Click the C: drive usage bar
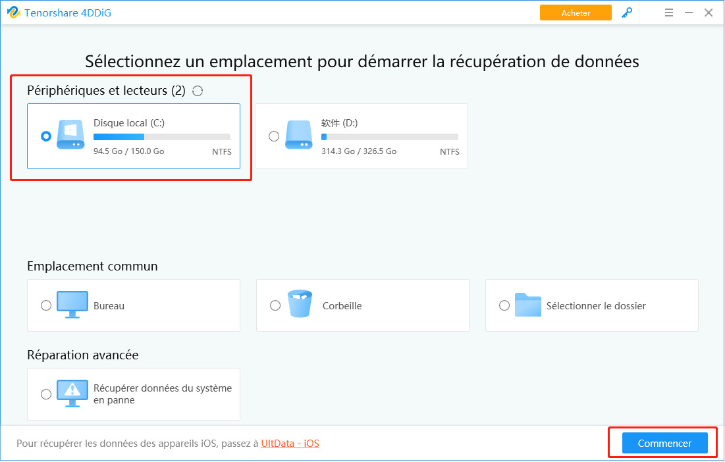Image resolution: width=725 pixels, height=462 pixels. point(162,137)
